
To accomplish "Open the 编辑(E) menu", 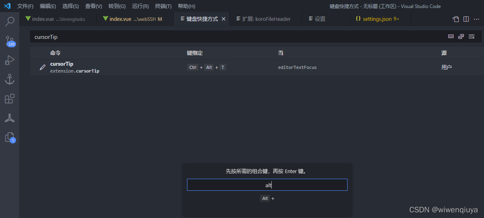I will (48, 6).
